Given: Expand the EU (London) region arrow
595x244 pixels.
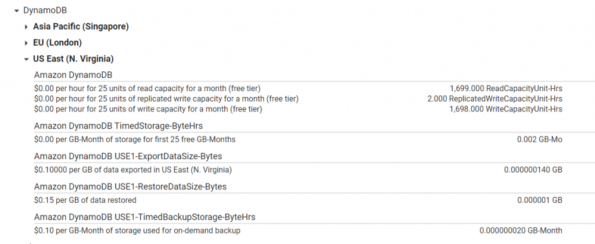Looking at the screenshot, I should click(26, 43).
